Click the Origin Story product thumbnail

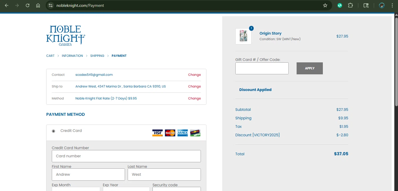tap(243, 36)
